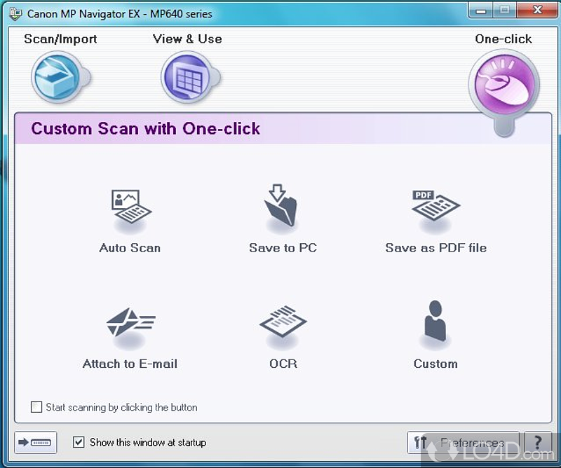
Task: Click the OCR label text
Action: click(283, 364)
